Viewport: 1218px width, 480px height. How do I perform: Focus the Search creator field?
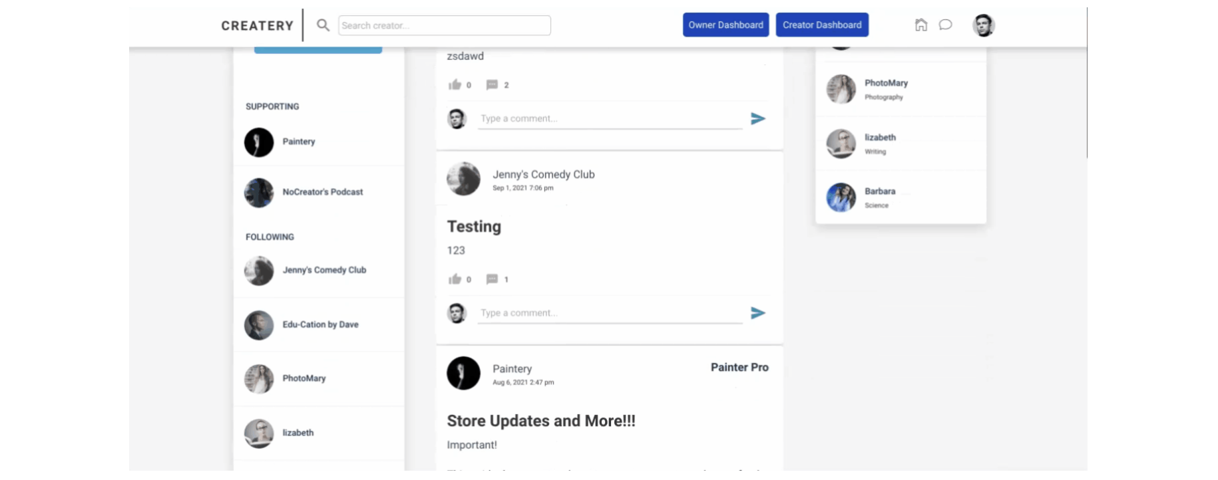click(x=444, y=25)
